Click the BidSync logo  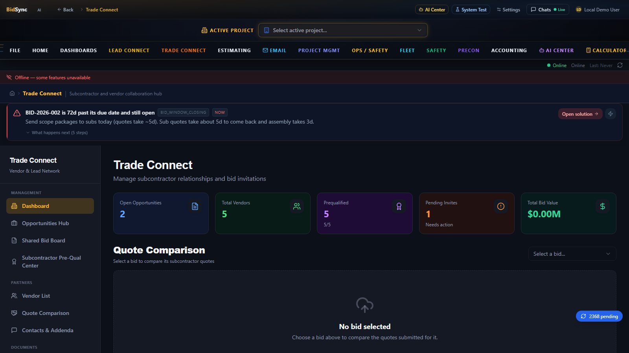tap(17, 9)
